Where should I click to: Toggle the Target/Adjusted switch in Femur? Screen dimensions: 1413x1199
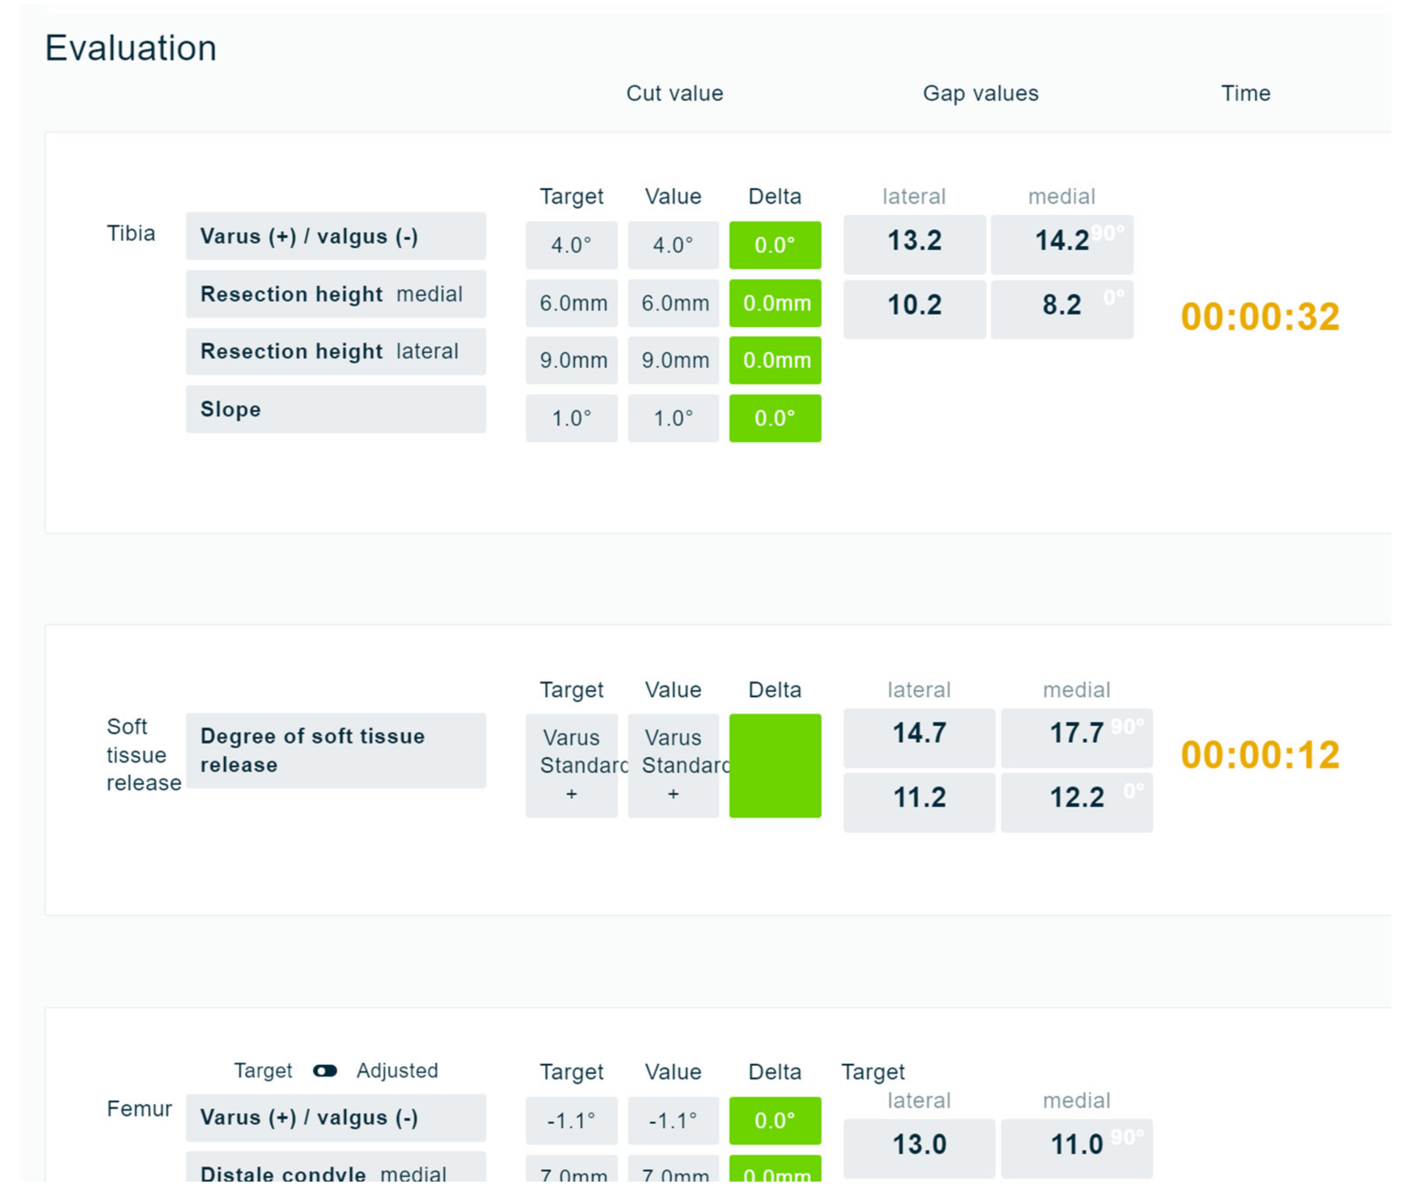point(325,1071)
